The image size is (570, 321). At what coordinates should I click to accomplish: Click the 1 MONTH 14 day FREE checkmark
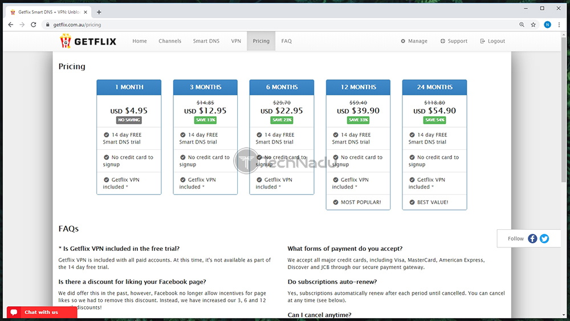107,135
